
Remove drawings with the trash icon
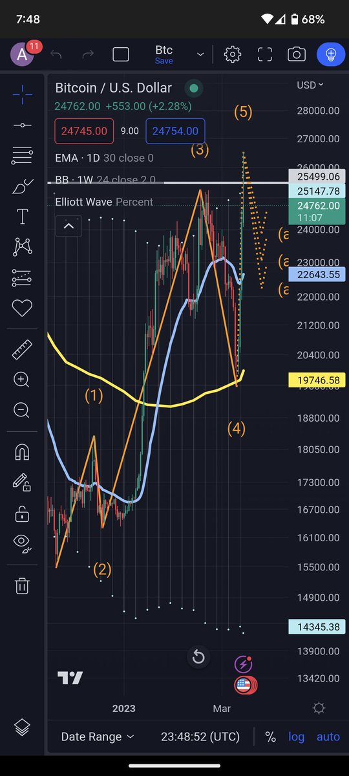(x=22, y=586)
